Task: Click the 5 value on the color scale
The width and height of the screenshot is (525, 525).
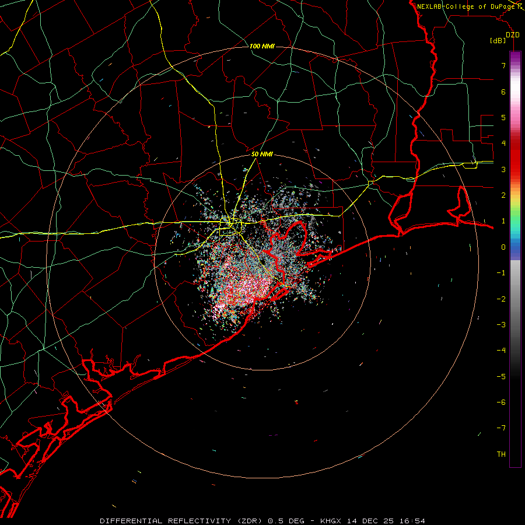Action: [x=503, y=117]
